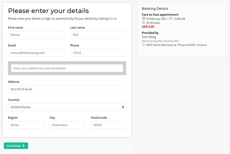
Task: Click the Heshoutang USA AZ Clinic #01 text
Action: click(x=160, y=41)
